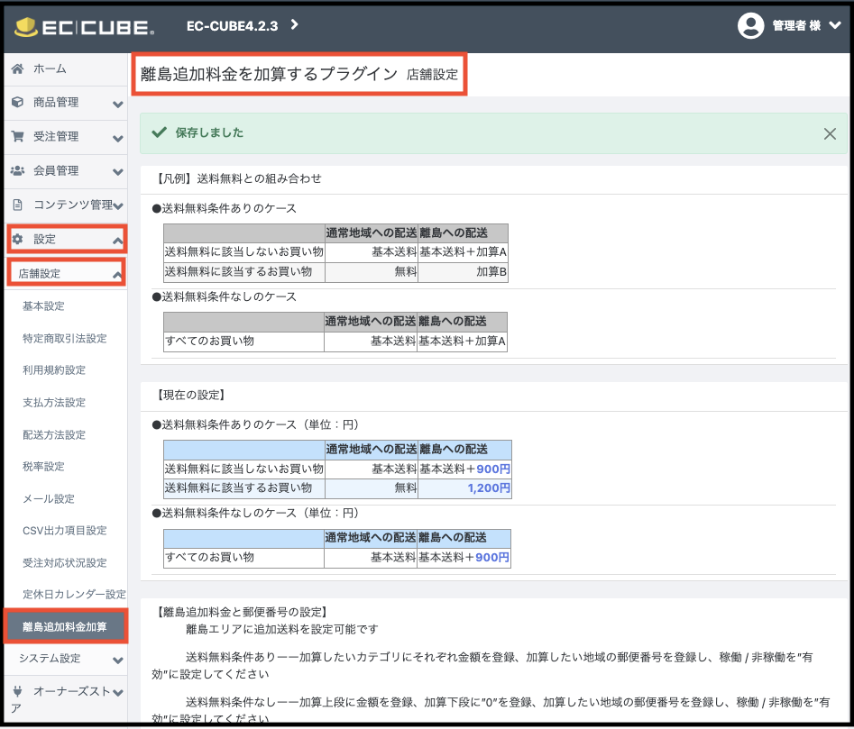
Task: Expand オーナーズストア menu chevron
Action: click(117, 693)
